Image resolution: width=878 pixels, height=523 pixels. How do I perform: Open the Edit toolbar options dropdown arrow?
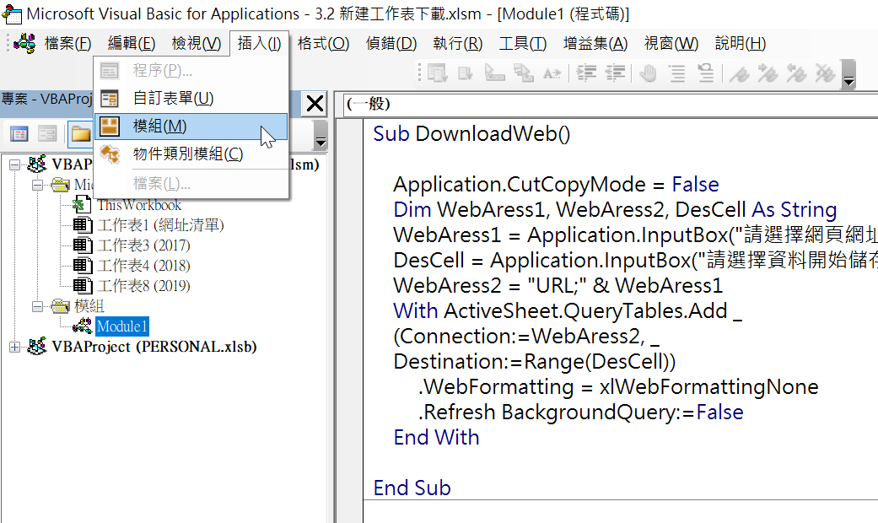(848, 74)
